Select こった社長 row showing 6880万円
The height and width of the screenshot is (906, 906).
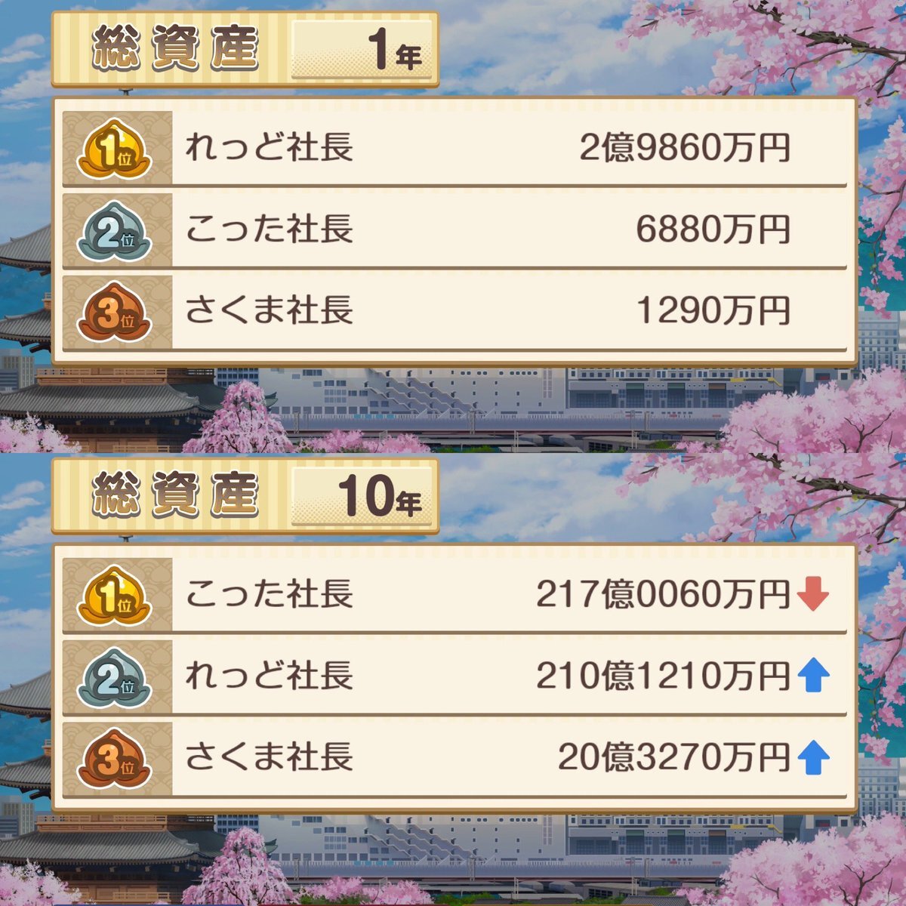click(455, 230)
